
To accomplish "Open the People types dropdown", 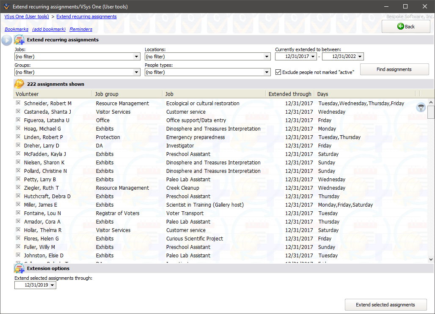I will point(266,72).
